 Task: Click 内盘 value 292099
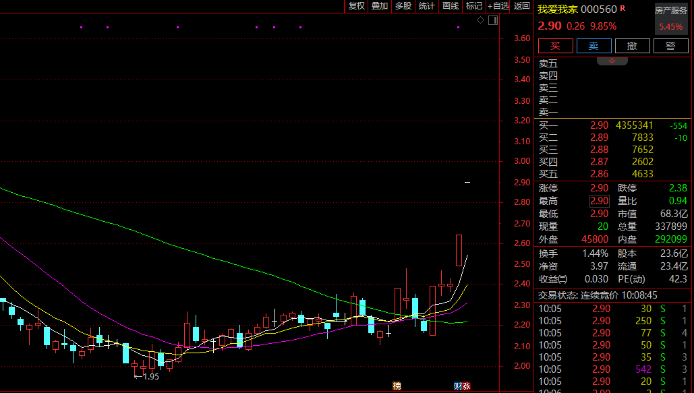[x=671, y=239]
